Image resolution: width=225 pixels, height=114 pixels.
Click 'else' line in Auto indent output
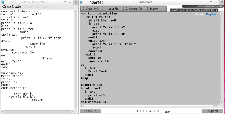pyautogui.click(x=96, y=30)
